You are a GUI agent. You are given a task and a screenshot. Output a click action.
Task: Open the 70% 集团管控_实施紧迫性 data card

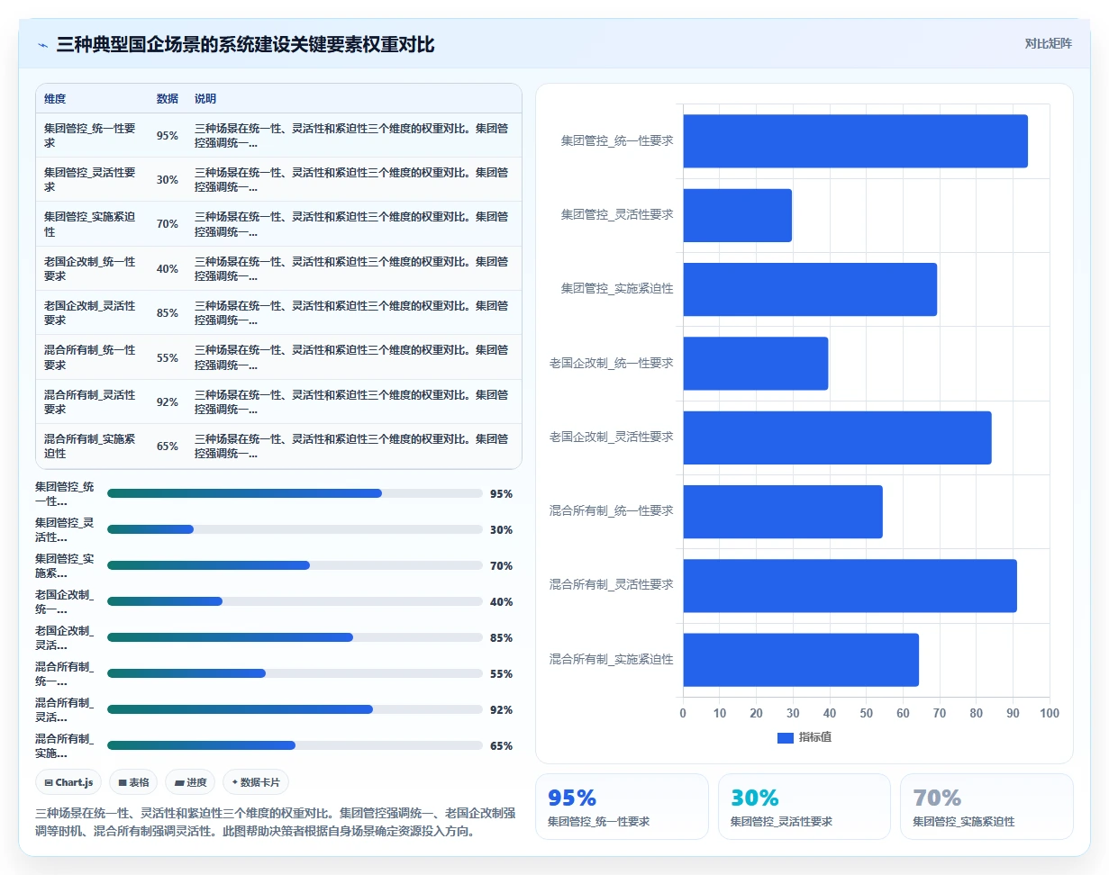pyautogui.click(x=986, y=807)
